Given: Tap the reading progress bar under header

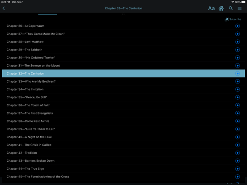Looking at the screenshot, I should point(47,15).
